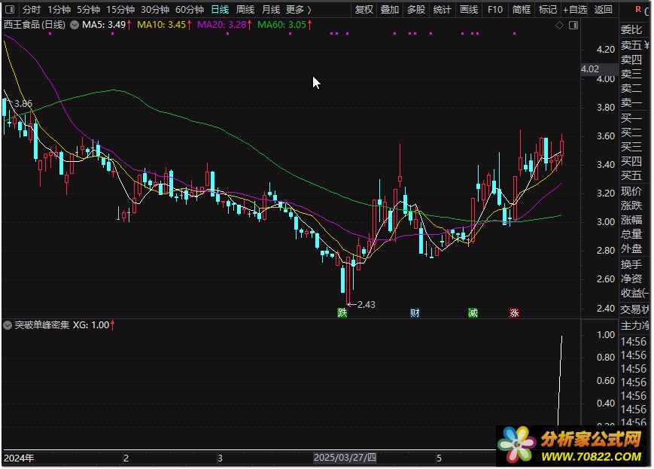Click the 卖五 row in quote panel

pos(634,44)
